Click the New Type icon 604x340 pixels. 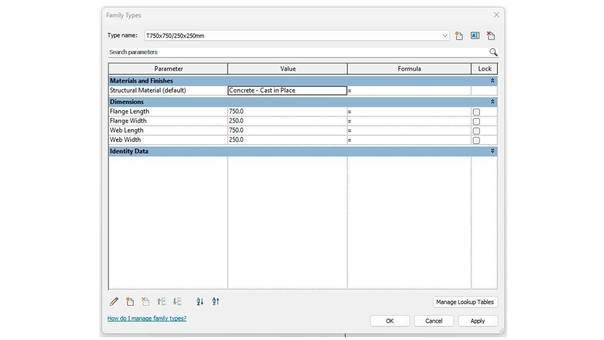pyautogui.click(x=459, y=36)
